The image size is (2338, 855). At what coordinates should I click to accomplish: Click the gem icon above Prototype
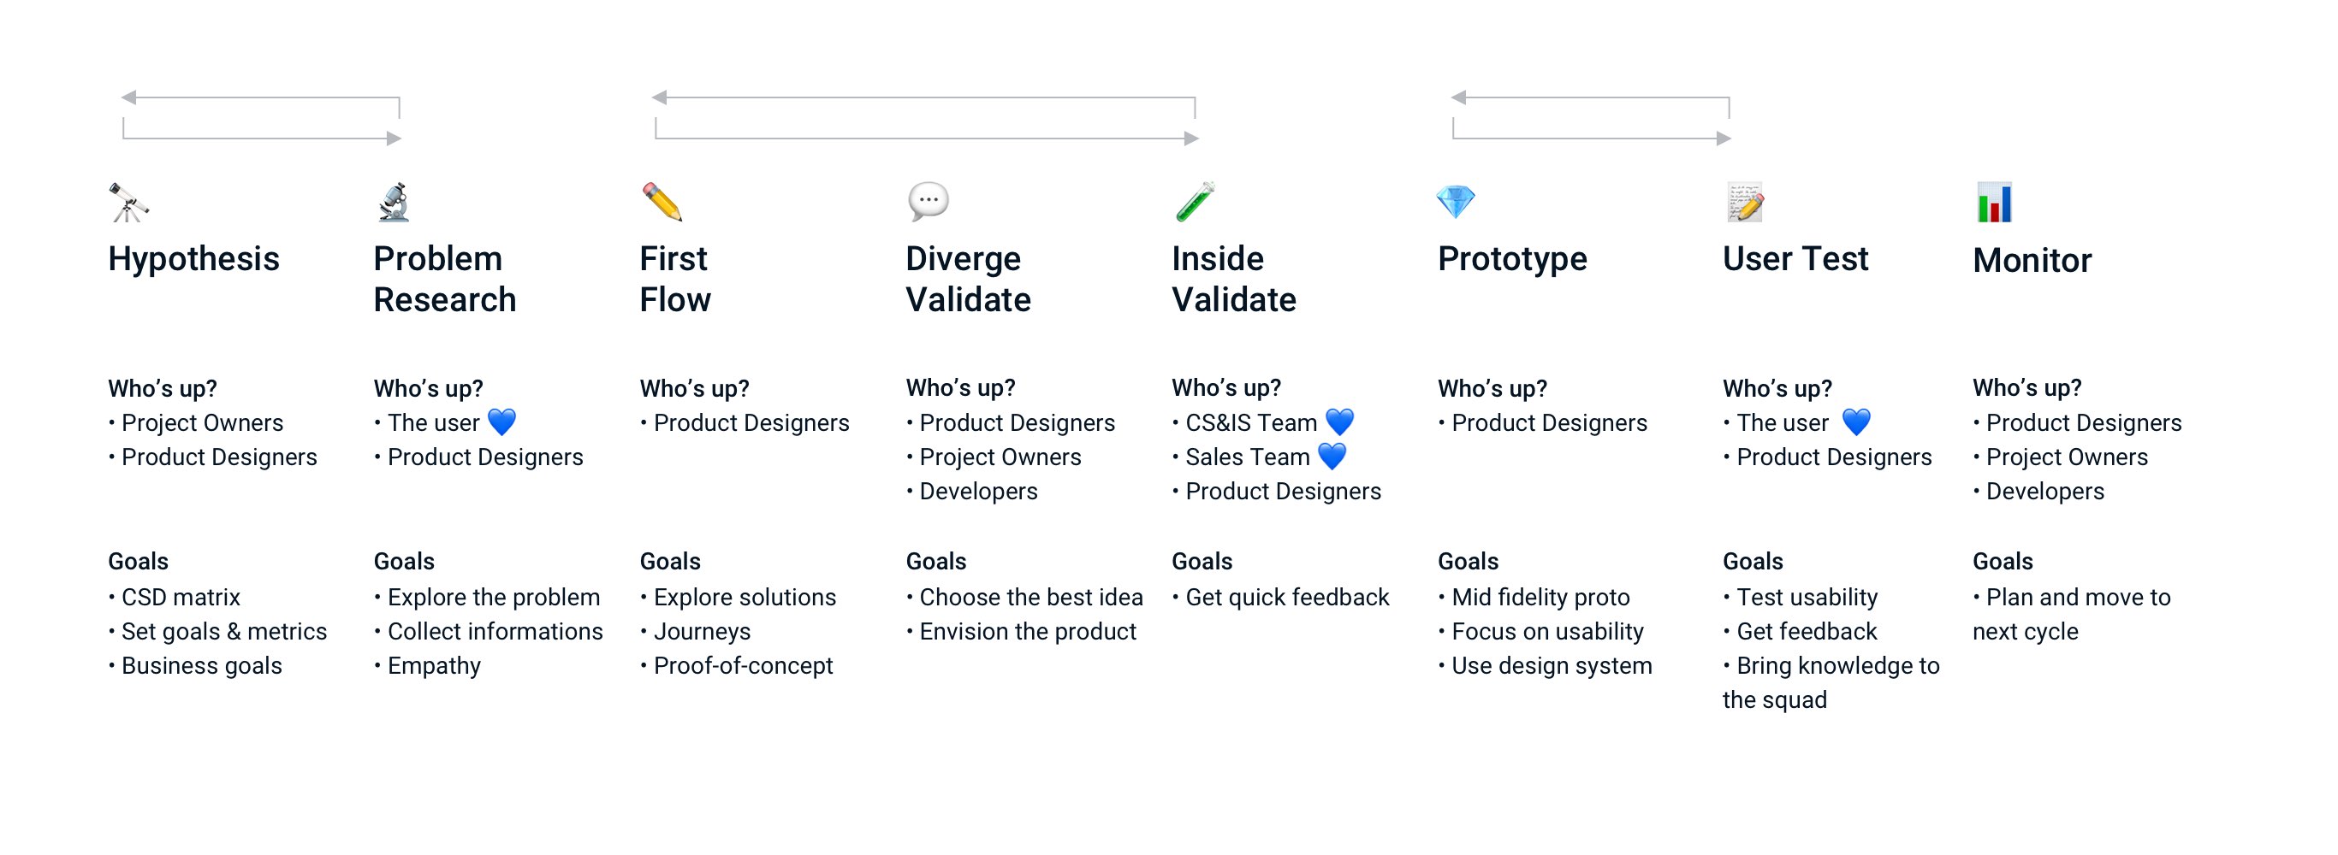[x=1455, y=201]
